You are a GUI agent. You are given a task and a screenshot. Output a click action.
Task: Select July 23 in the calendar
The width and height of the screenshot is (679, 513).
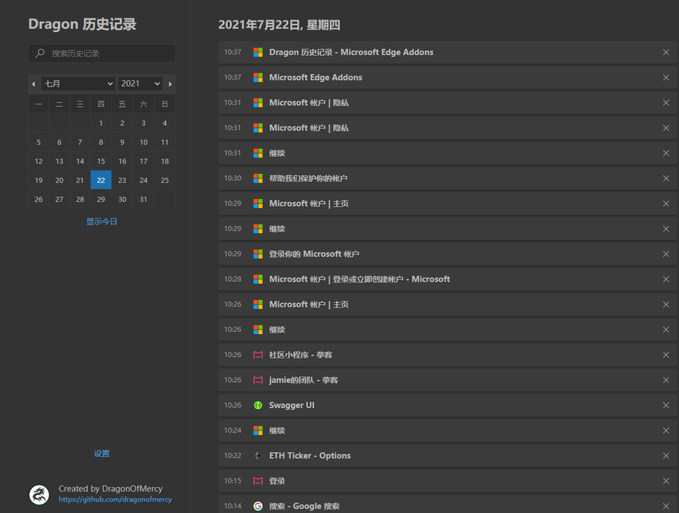(122, 180)
